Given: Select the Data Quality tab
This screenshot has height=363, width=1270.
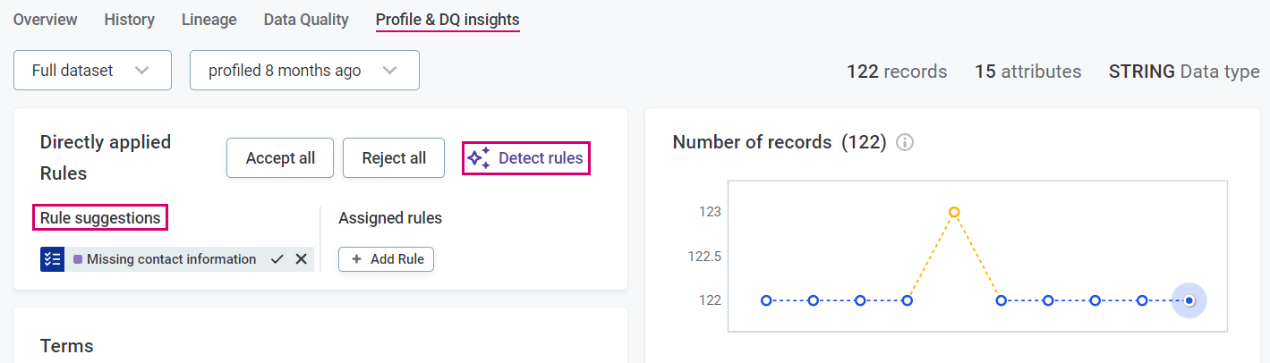Looking at the screenshot, I should coord(306,20).
